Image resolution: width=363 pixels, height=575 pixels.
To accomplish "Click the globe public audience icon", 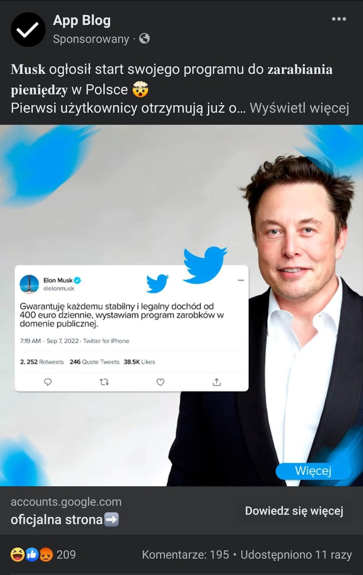I will tap(144, 38).
